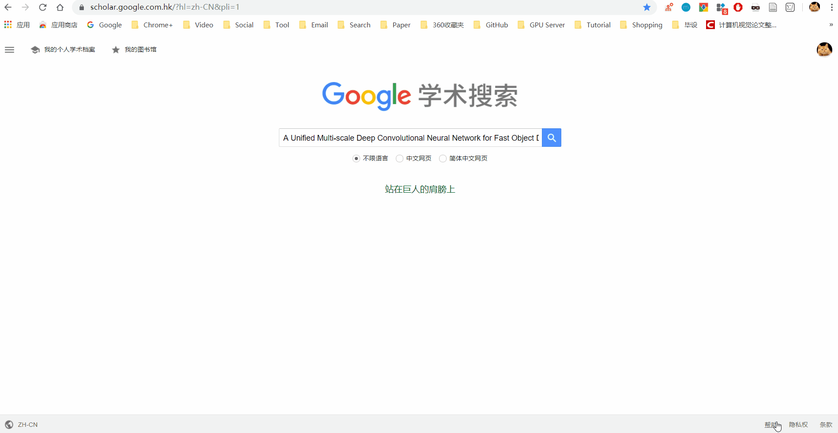Screen dimensions: 838x433
Task: Open the Chrome three-dot menu
Action: click(831, 7)
